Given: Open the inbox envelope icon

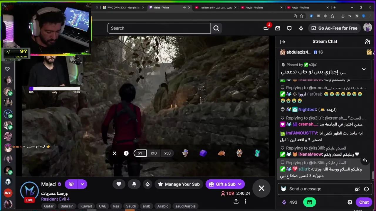Looking at the screenshot, I should pyautogui.click(x=278, y=28).
